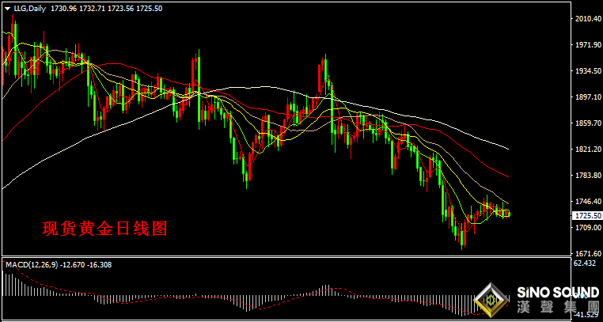Screen dimensions: 603x322
Task: Click the MACD(12,26,9) indicator label
Action: coord(31,265)
